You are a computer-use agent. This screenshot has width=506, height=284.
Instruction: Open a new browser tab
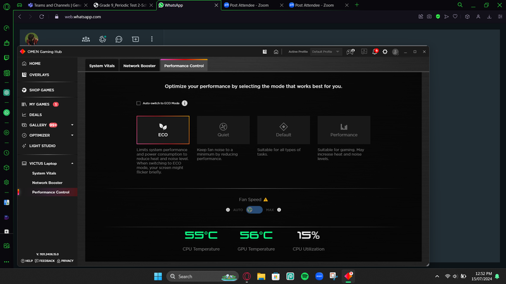click(x=357, y=5)
